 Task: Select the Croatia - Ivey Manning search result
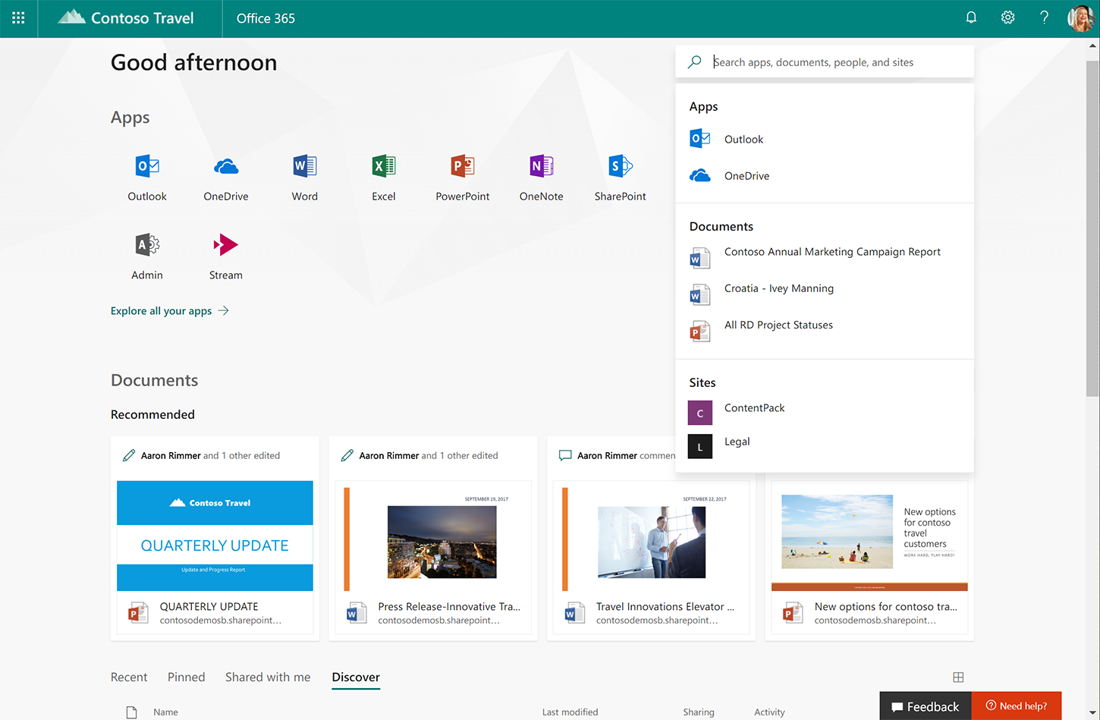tap(778, 288)
